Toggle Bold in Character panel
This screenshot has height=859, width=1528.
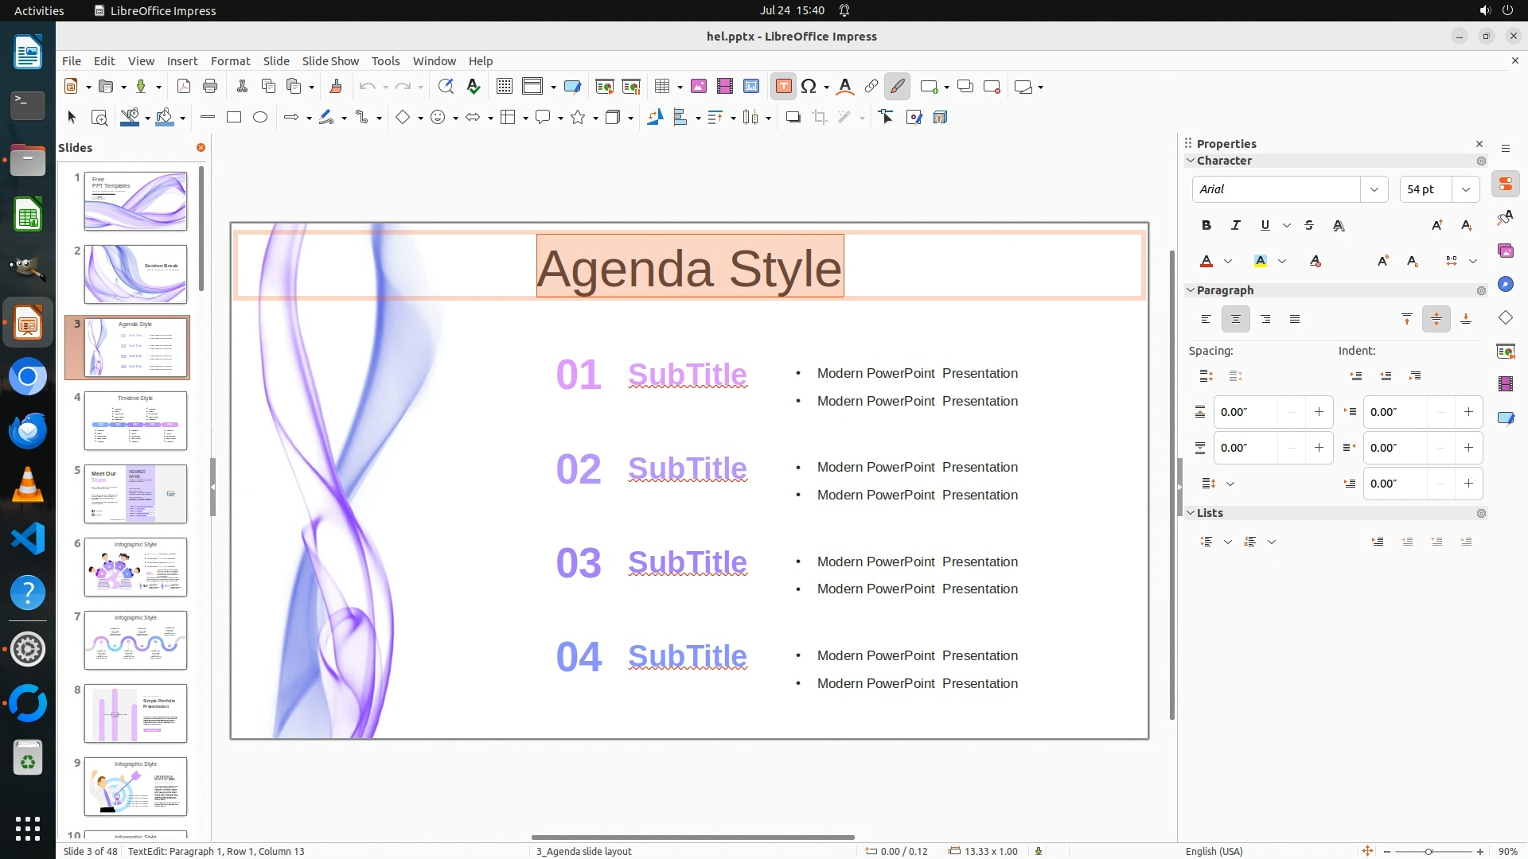(1206, 226)
